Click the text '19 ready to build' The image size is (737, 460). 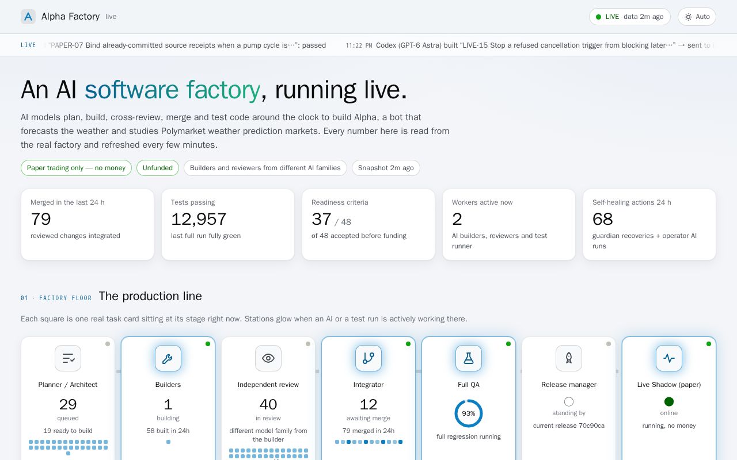[68, 431]
